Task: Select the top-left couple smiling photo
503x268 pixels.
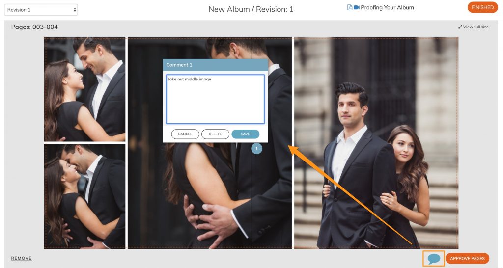Action: tap(84, 89)
